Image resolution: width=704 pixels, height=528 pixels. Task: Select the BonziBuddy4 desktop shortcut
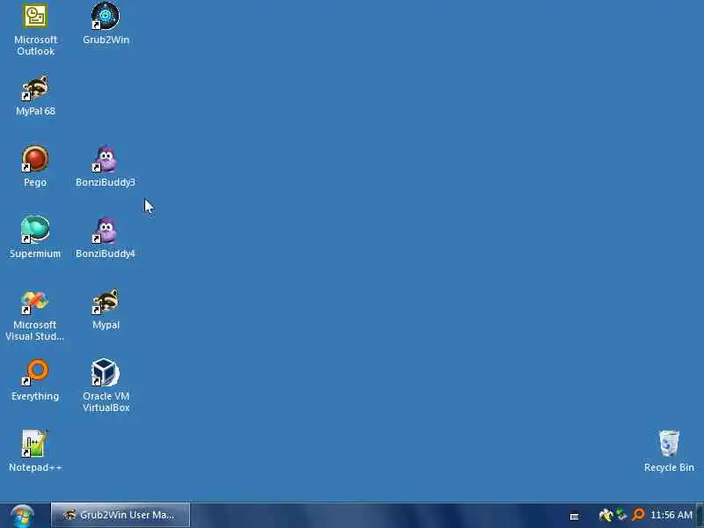(x=106, y=238)
